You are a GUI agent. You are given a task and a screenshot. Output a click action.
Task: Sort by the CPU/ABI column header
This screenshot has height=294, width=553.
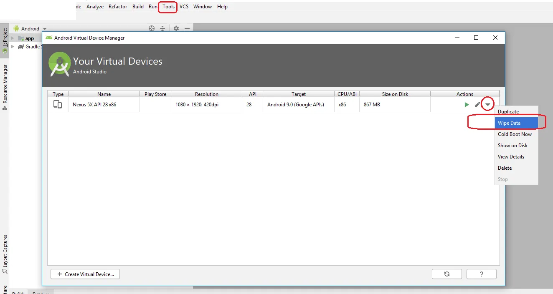click(x=347, y=94)
